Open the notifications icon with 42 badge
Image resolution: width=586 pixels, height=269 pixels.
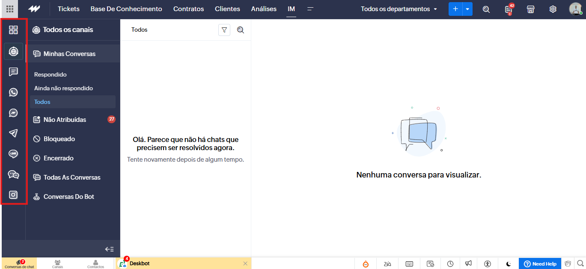[x=509, y=9]
